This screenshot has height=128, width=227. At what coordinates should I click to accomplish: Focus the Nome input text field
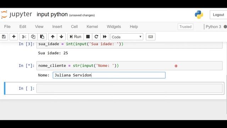coord(109,75)
